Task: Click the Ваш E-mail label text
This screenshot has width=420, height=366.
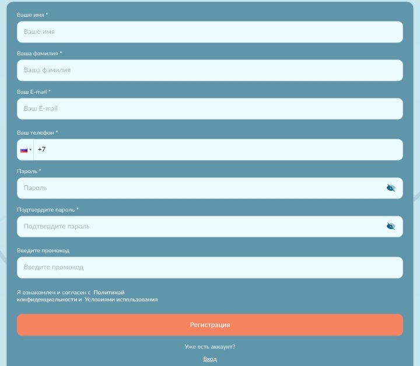Action: [x=33, y=92]
